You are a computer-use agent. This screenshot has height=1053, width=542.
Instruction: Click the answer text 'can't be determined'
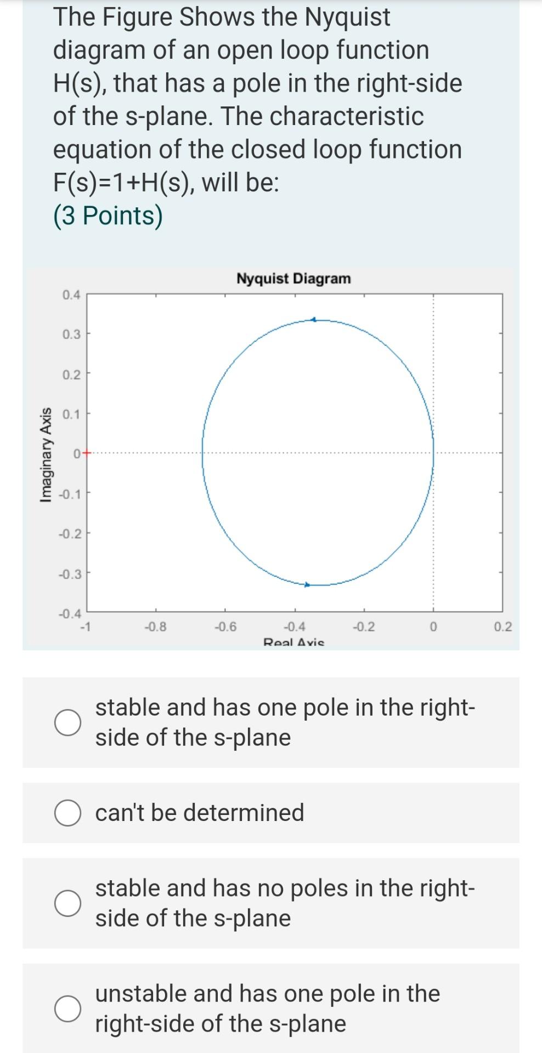[200, 814]
